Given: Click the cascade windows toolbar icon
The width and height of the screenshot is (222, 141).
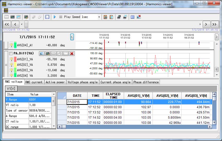Looking at the screenshot, I should [40, 17].
